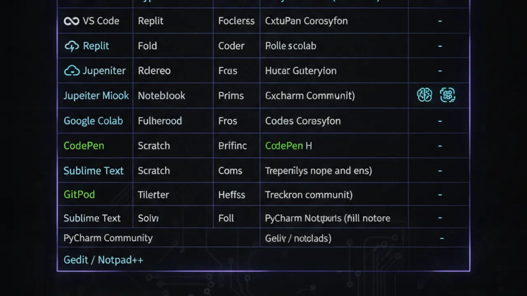Click the Fulherood cell in Google Colab row
Viewport: 527px width, 296px height.
[x=160, y=121]
